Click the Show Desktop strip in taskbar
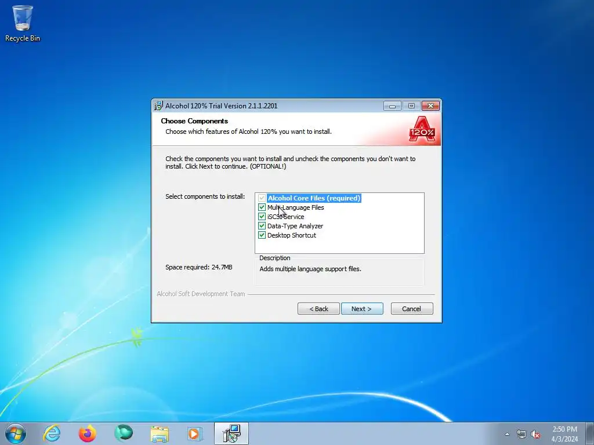Screen dimensions: 594x445 tap(590, 433)
